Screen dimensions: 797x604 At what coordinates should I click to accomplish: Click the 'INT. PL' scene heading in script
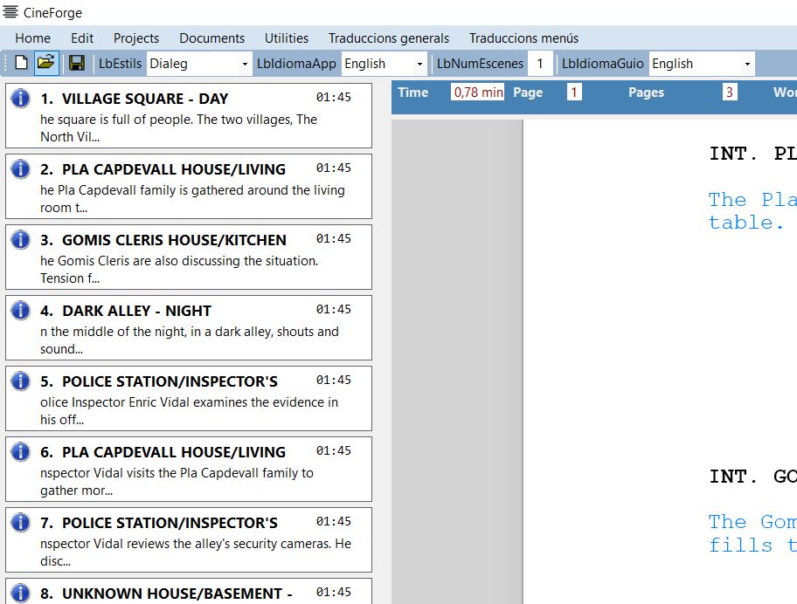[752, 154]
